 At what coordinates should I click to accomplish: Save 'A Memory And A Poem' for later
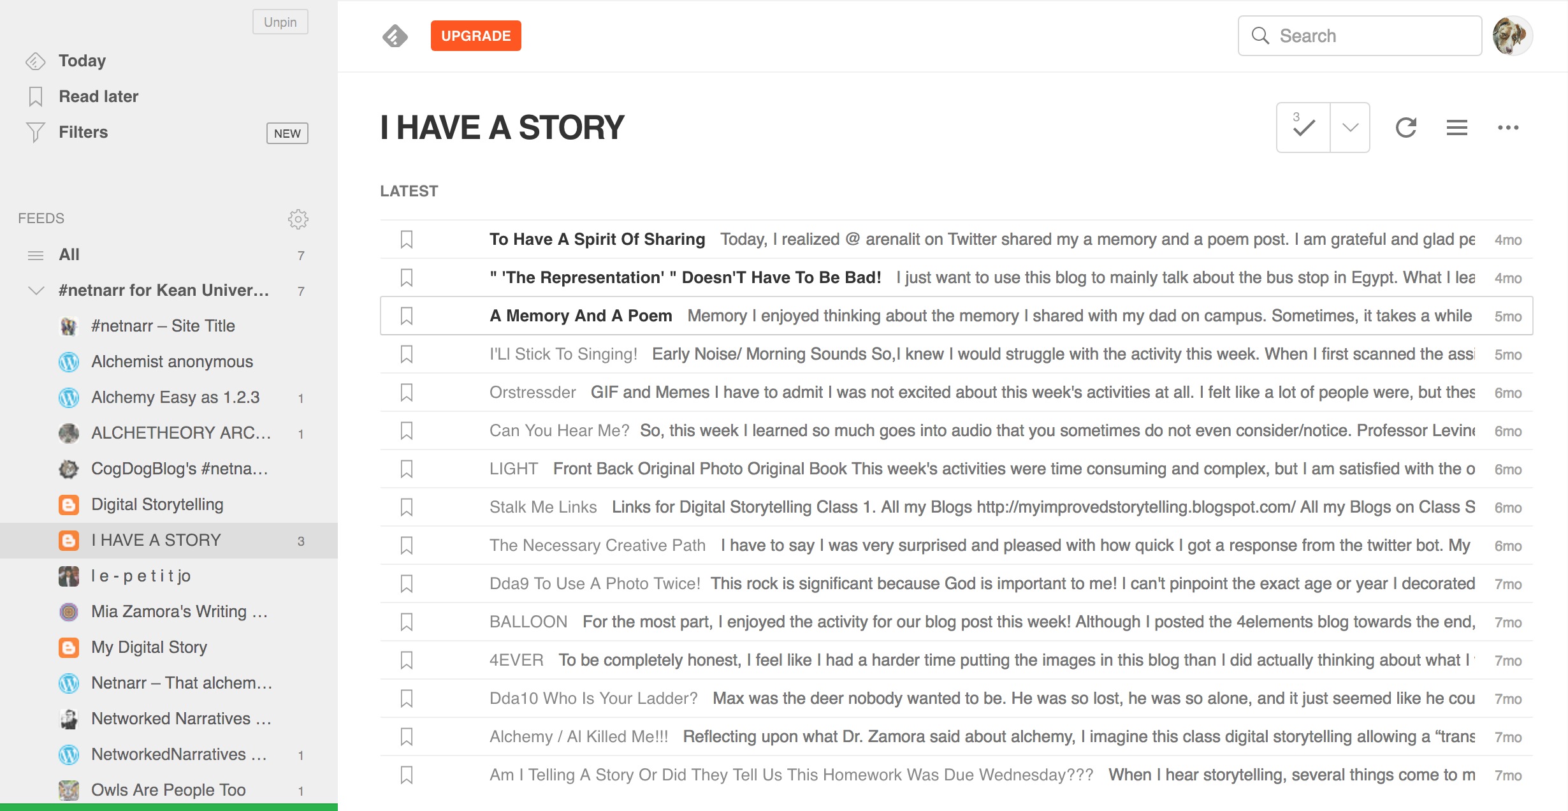point(407,316)
